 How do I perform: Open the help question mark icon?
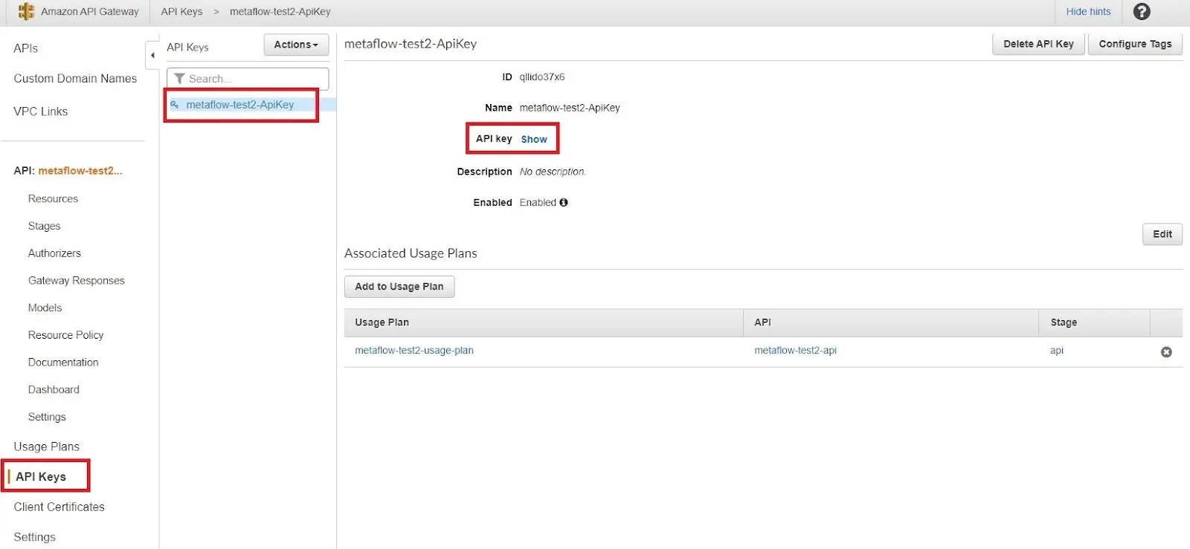tap(1142, 11)
